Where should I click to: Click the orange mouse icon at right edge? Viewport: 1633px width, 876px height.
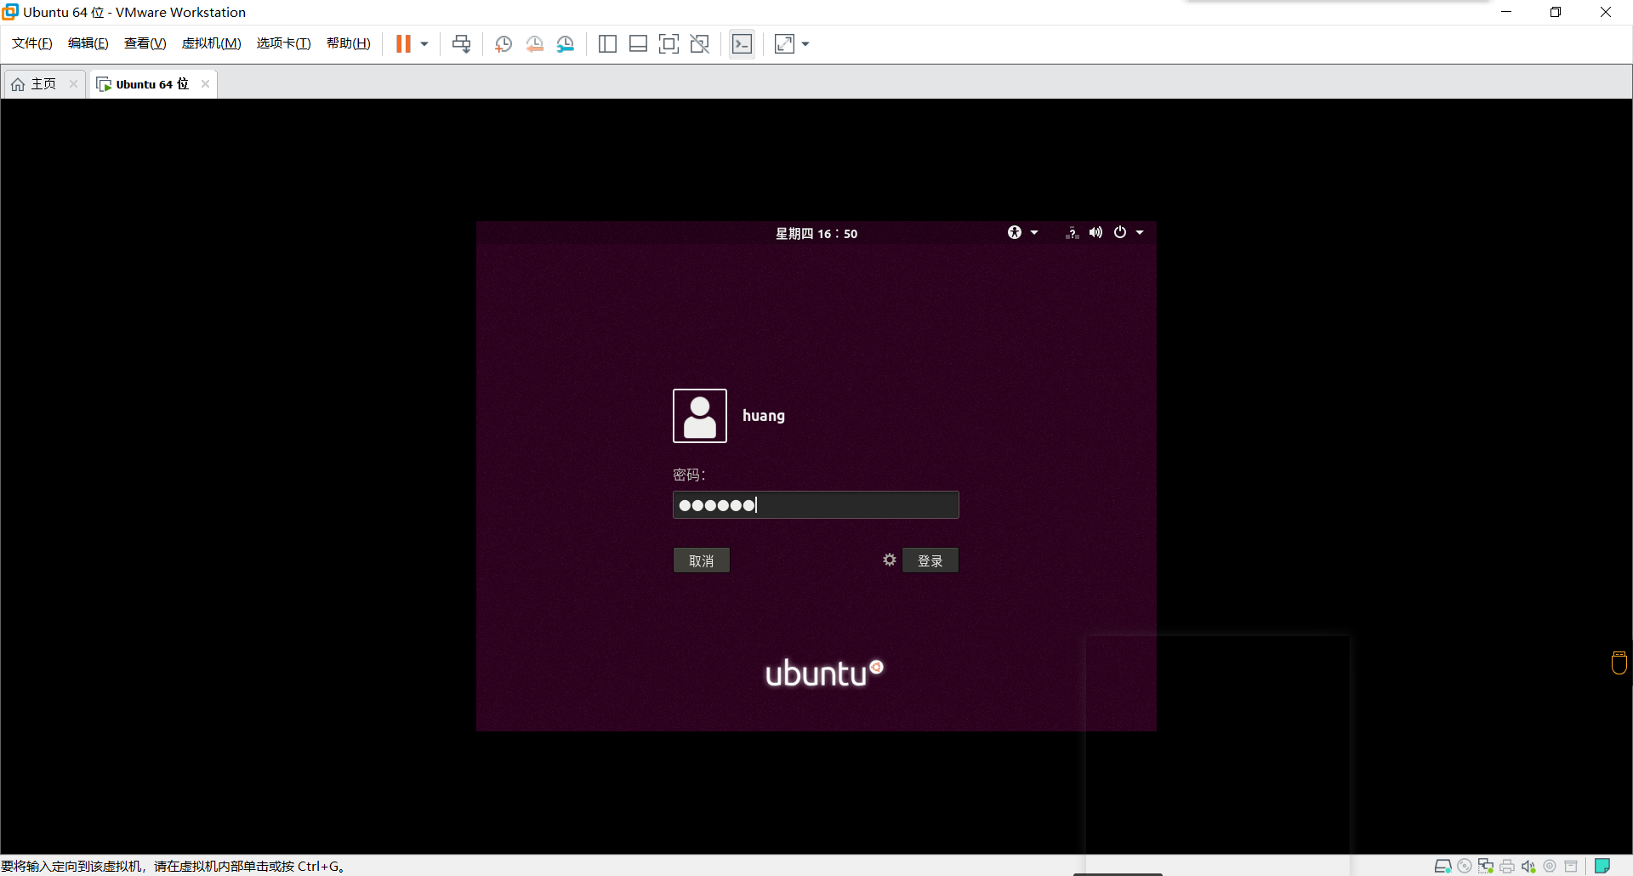(x=1619, y=663)
